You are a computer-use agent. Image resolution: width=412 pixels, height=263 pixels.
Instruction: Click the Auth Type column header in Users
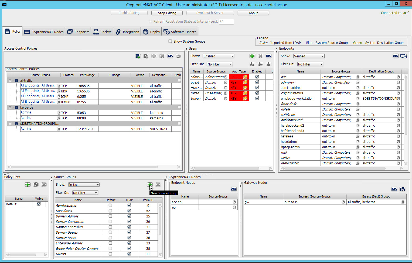[239, 71]
